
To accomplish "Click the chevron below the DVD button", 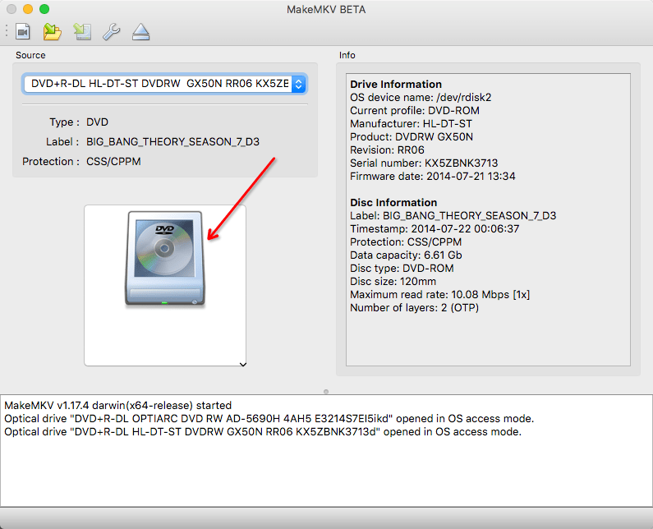I will pyautogui.click(x=242, y=363).
